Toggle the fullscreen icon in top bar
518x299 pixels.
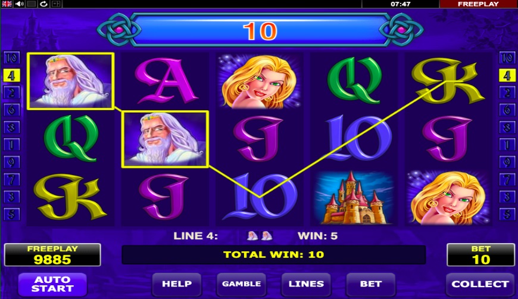[x=56, y=4]
